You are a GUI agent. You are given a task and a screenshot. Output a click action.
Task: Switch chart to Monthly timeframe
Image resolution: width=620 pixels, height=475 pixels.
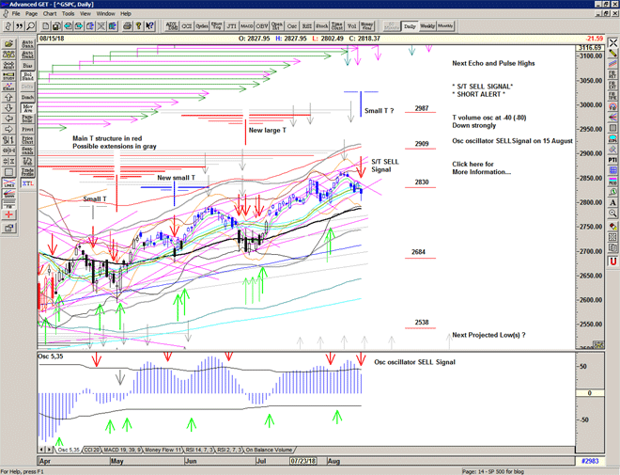[445, 27]
